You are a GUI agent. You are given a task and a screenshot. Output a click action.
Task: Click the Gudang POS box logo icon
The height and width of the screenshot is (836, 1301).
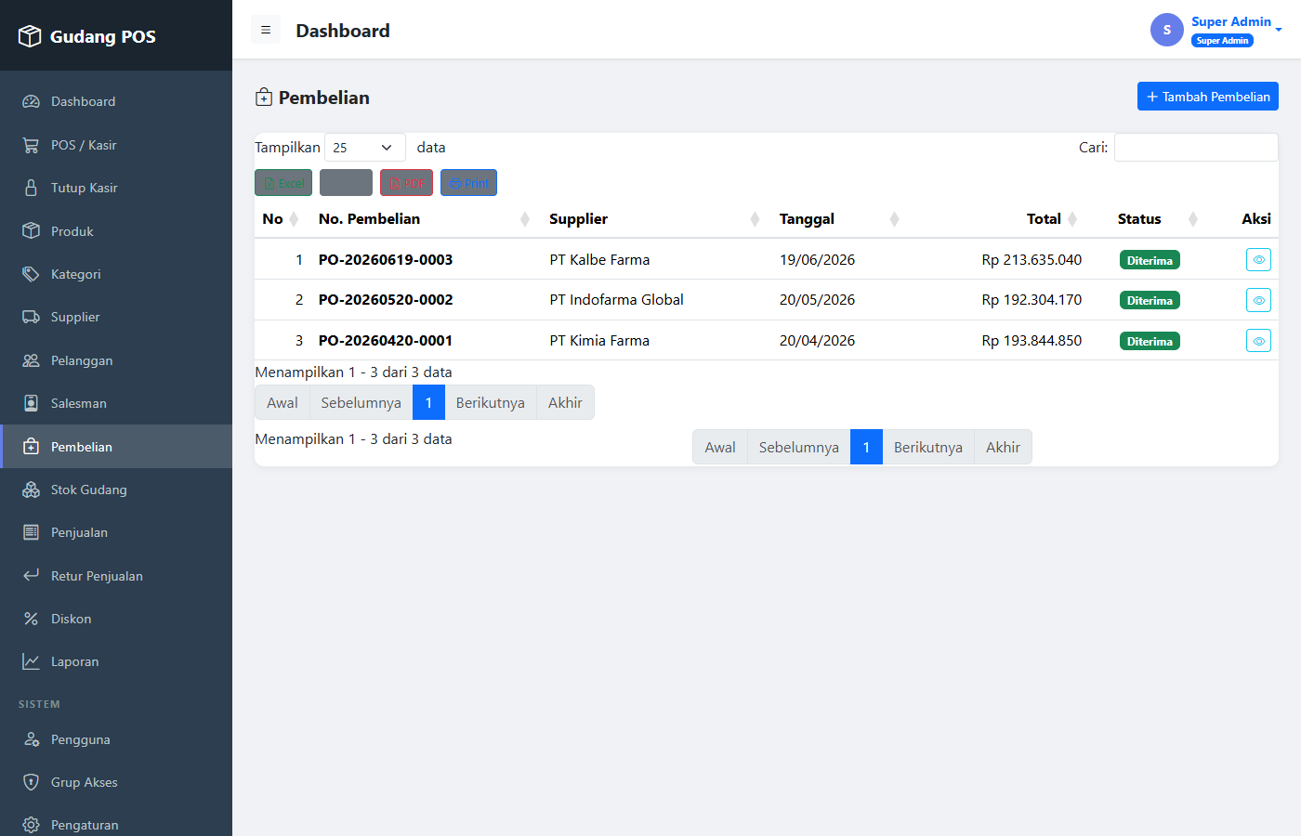click(30, 36)
